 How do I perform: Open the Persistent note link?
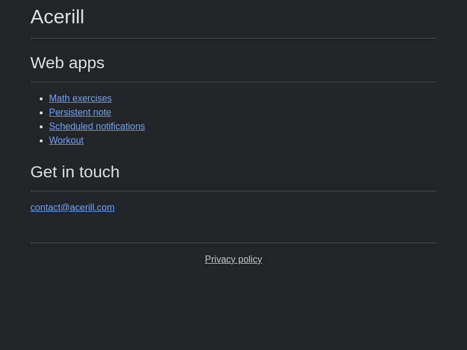[x=80, y=113]
